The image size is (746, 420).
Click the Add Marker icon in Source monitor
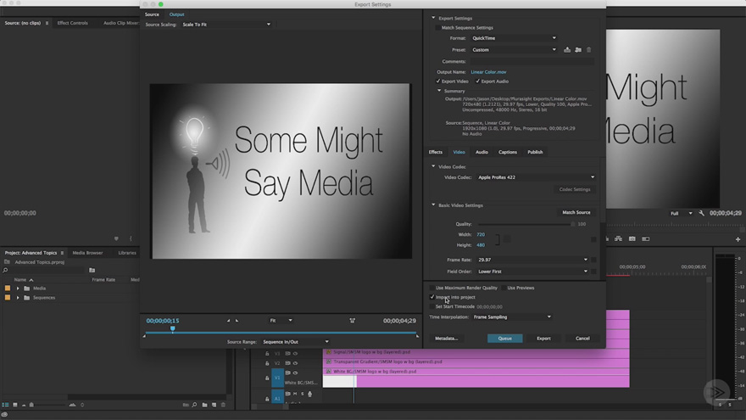[116, 238]
